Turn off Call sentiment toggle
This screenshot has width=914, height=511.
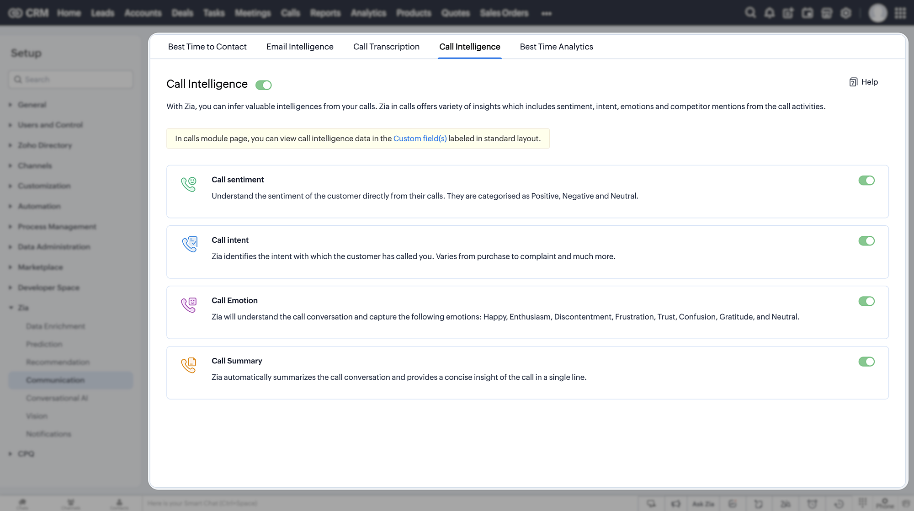(x=866, y=181)
